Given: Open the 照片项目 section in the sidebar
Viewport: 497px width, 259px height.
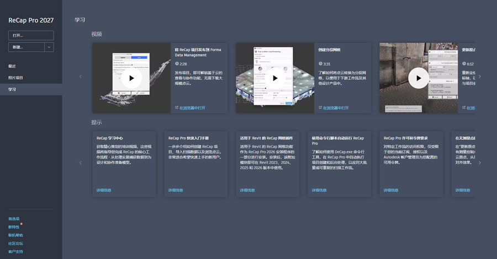Looking at the screenshot, I should [x=31, y=78].
